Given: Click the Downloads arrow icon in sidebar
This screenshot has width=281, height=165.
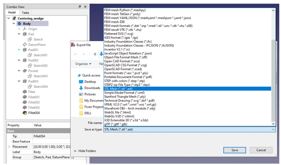Looking at the screenshot, I should (81, 88).
